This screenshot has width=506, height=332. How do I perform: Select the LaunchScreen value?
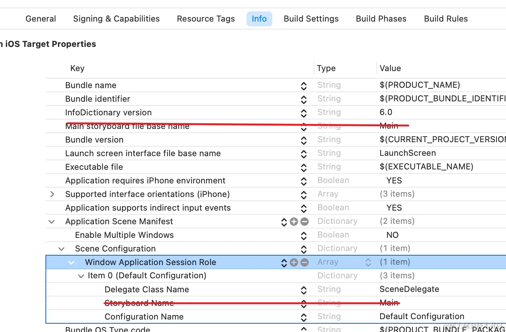point(408,153)
